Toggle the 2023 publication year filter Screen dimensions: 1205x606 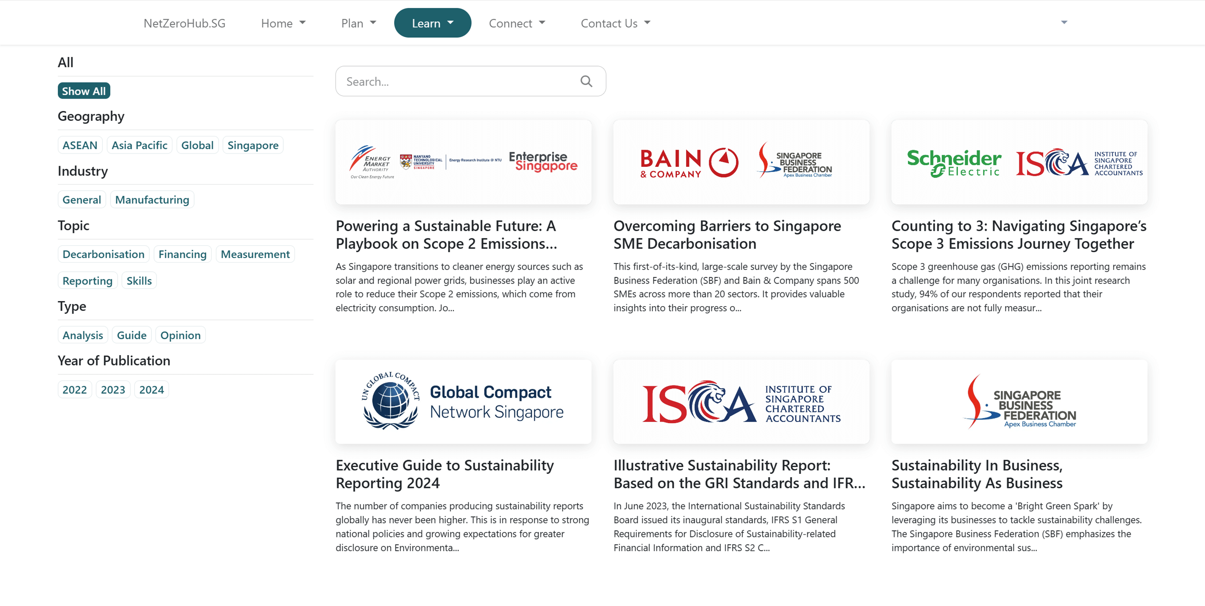[x=112, y=389]
